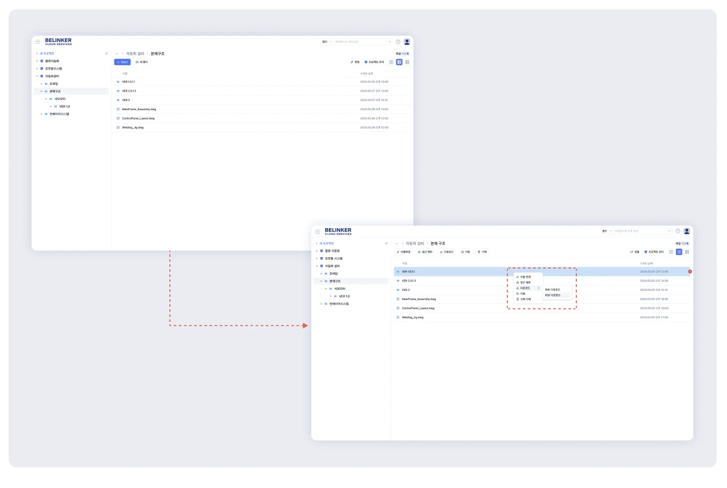Click 자동화 설비 breadcrumb in back window
This screenshot has width=727, height=488.
coord(135,54)
